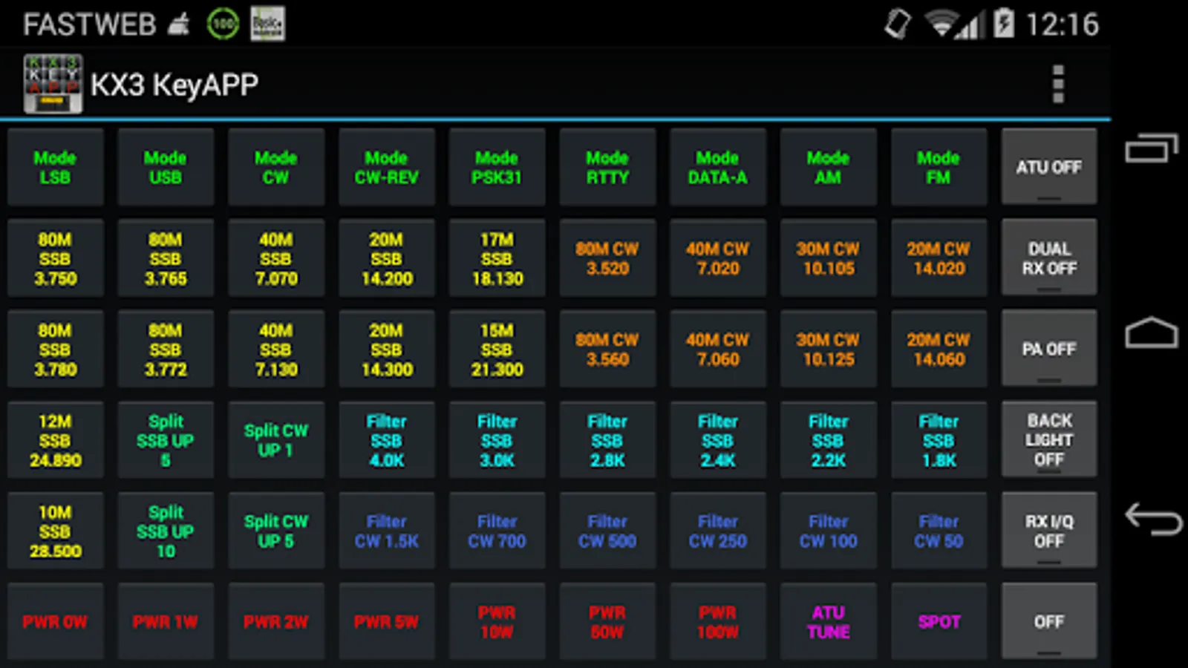1188x668 pixels.
Task: Set Filter CW 700
Action: (x=497, y=531)
